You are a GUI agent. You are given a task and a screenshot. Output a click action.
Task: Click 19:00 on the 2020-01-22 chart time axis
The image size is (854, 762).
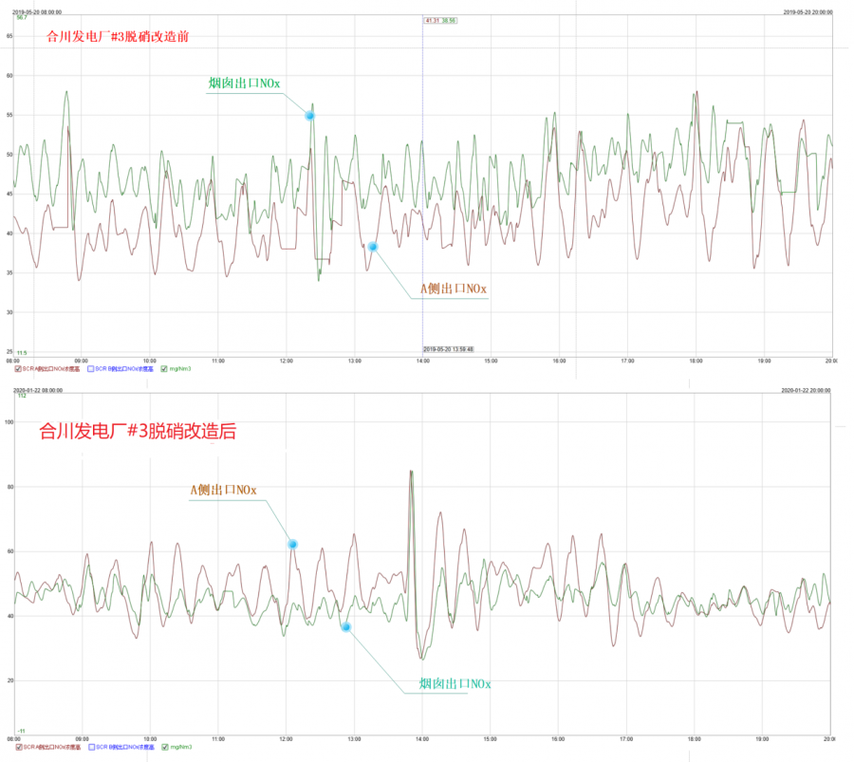[x=762, y=739]
